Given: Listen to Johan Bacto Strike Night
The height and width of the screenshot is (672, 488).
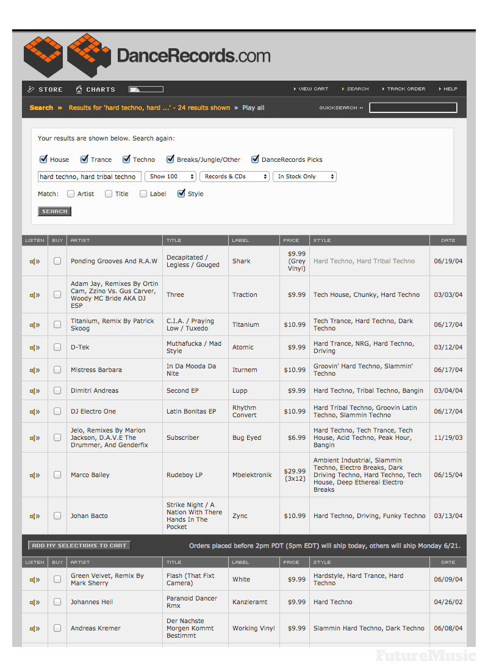Looking at the screenshot, I should [x=35, y=516].
